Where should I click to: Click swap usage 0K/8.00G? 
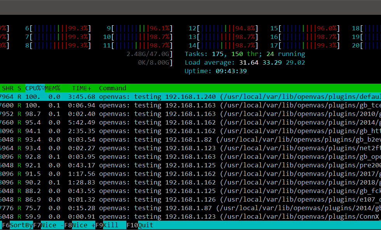coord(154,63)
